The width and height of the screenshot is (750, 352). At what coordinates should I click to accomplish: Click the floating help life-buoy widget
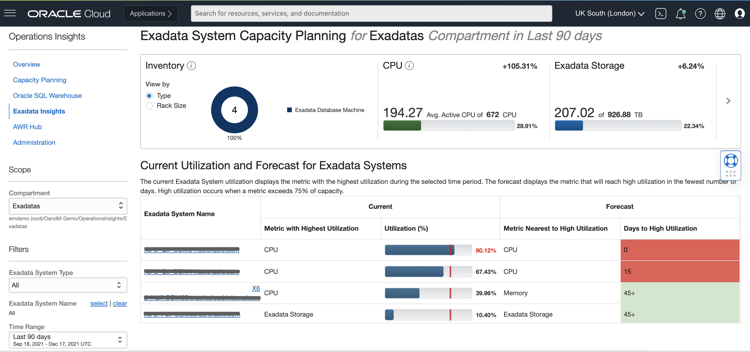click(730, 161)
